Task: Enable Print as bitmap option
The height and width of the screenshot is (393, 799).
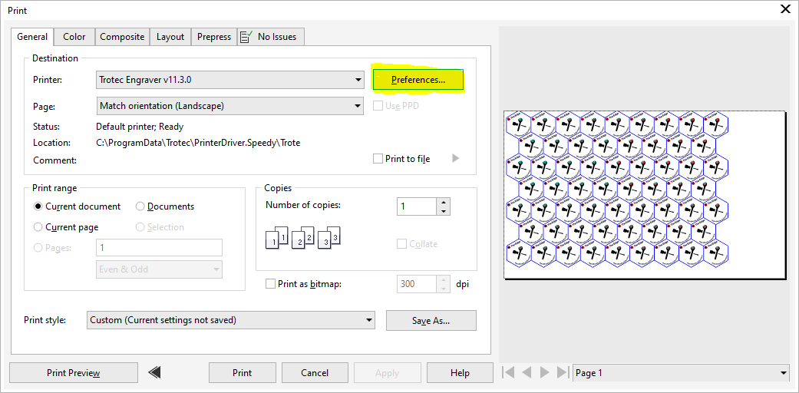Action: pyautogui.click(x=270, y=284)
